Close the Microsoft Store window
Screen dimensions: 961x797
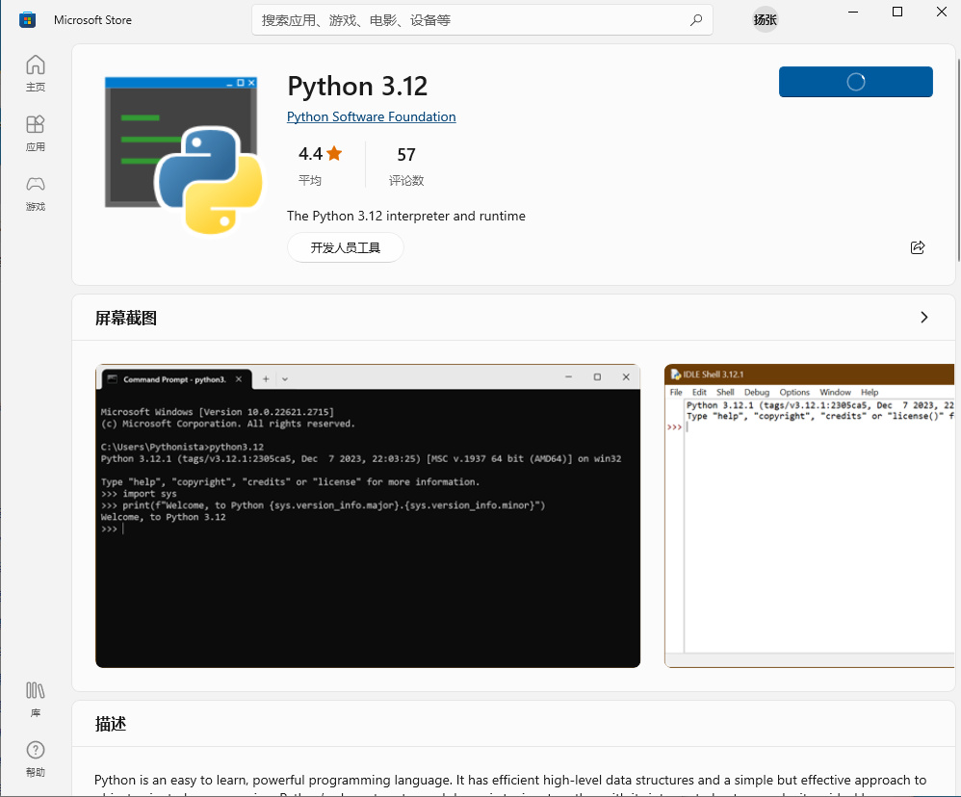pos(942,12)
